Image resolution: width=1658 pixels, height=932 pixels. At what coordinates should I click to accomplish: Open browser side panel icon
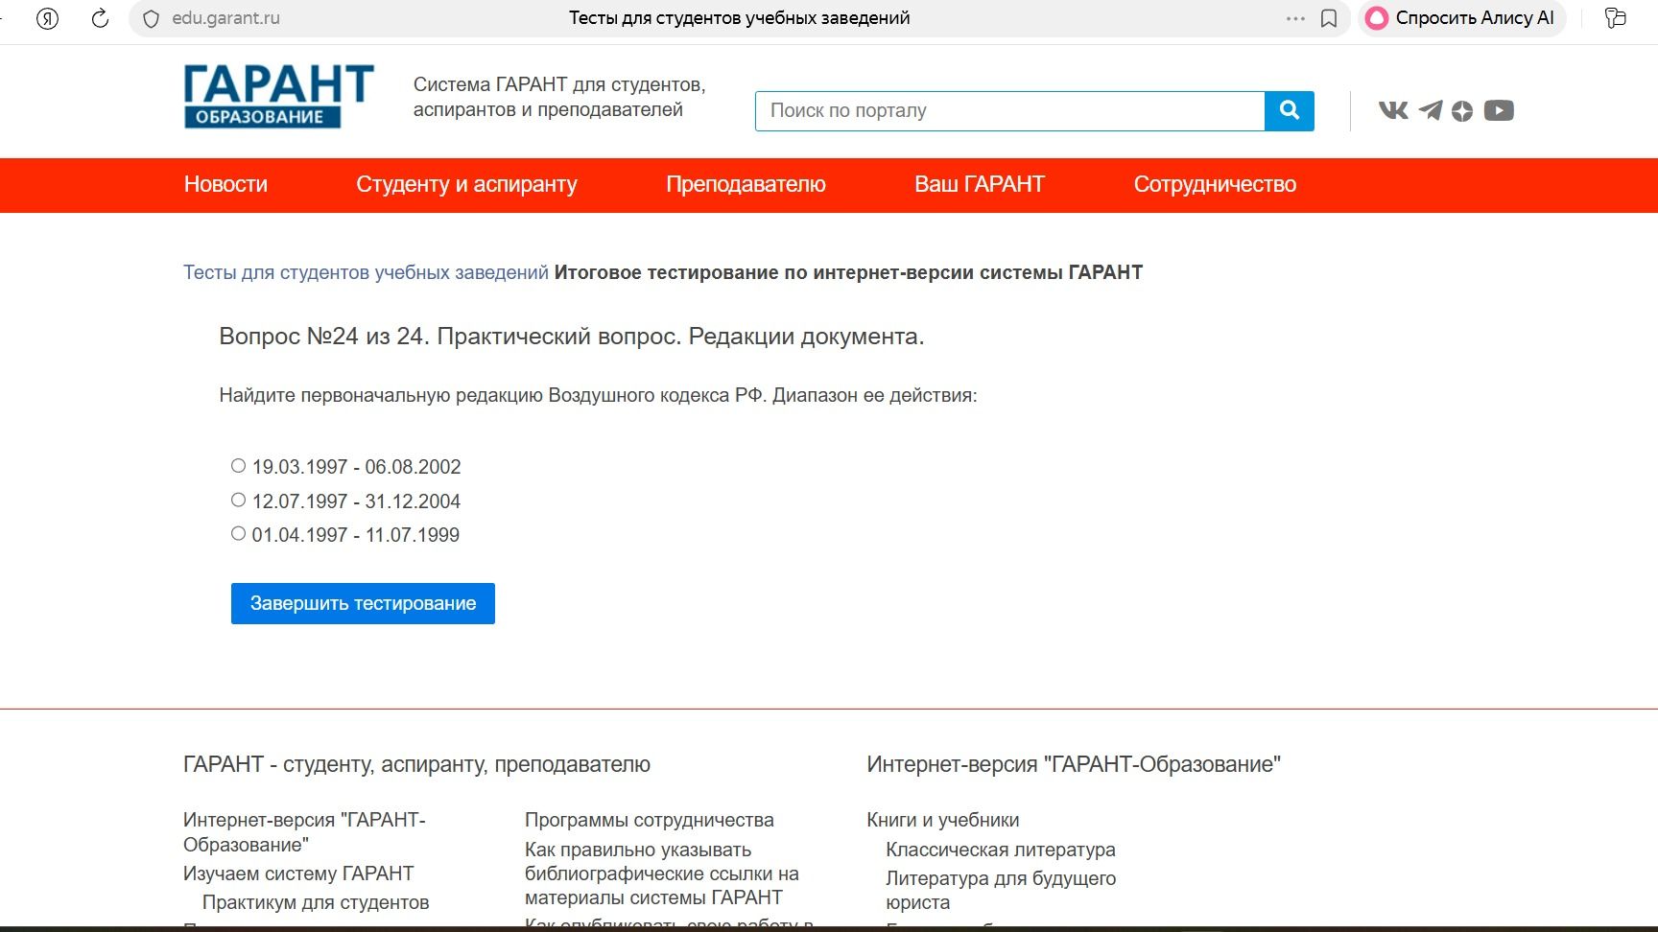(1616, 18)
